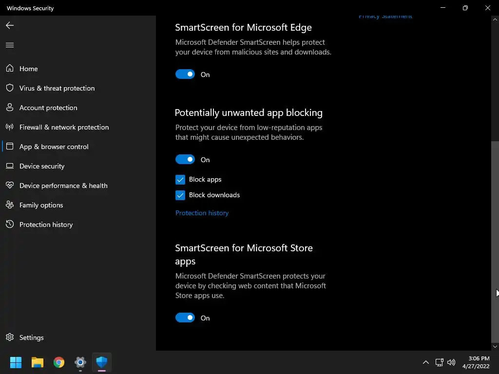Image resolution: width=499 pixels, height=374 pixels.
Task: Open the Protection history clock icon
Action: tap(10, 224)
